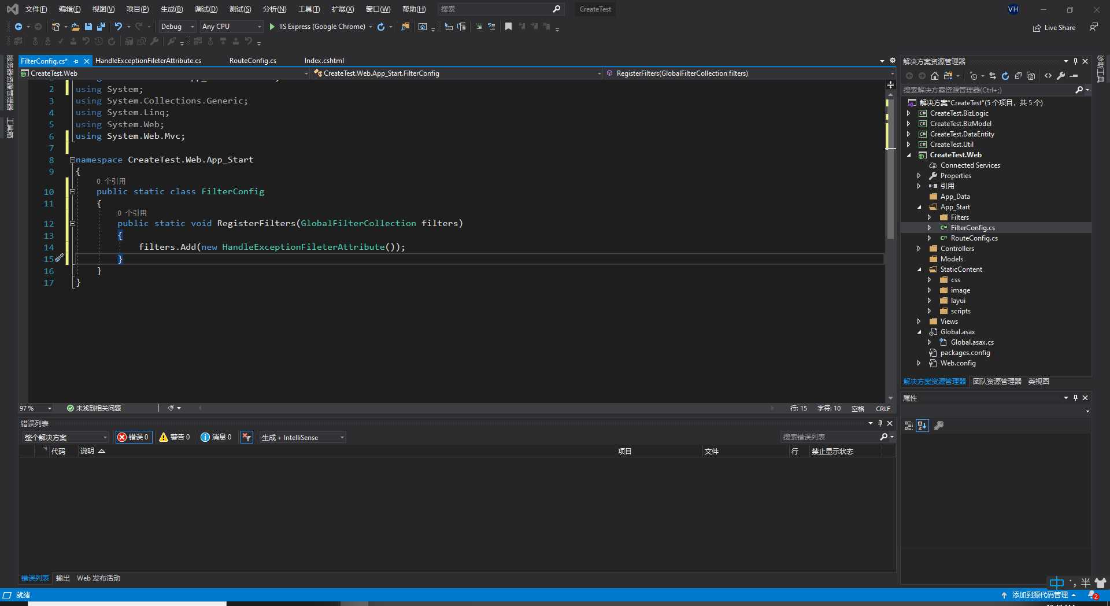This screenshot has width=1110, height=606.
Task: Refresh Solution Explorer
Action: click(1005, 76)
